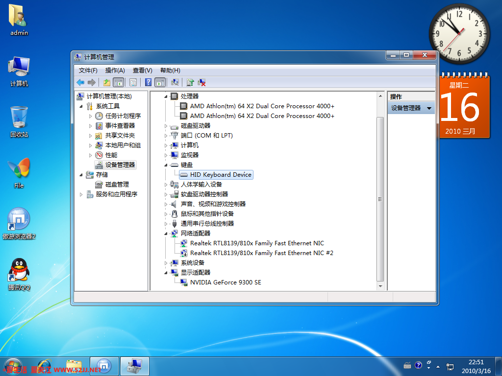Screen dimensions: 502x376
Task: Expand the 任务计划程序 node
Action: click(90, 116)
